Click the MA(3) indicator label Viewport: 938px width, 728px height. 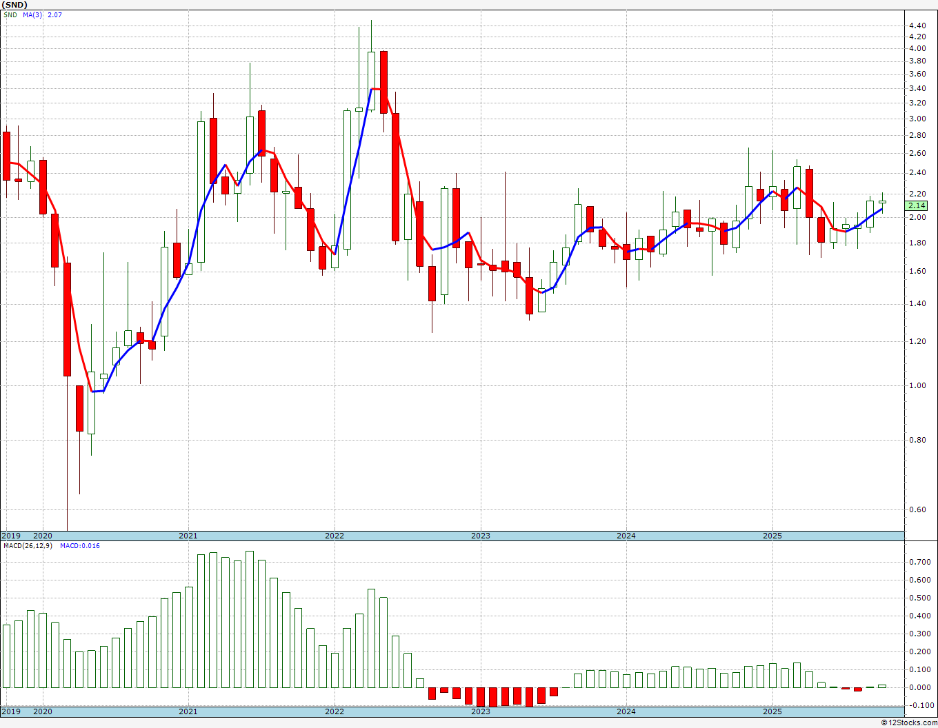point(32,14)
